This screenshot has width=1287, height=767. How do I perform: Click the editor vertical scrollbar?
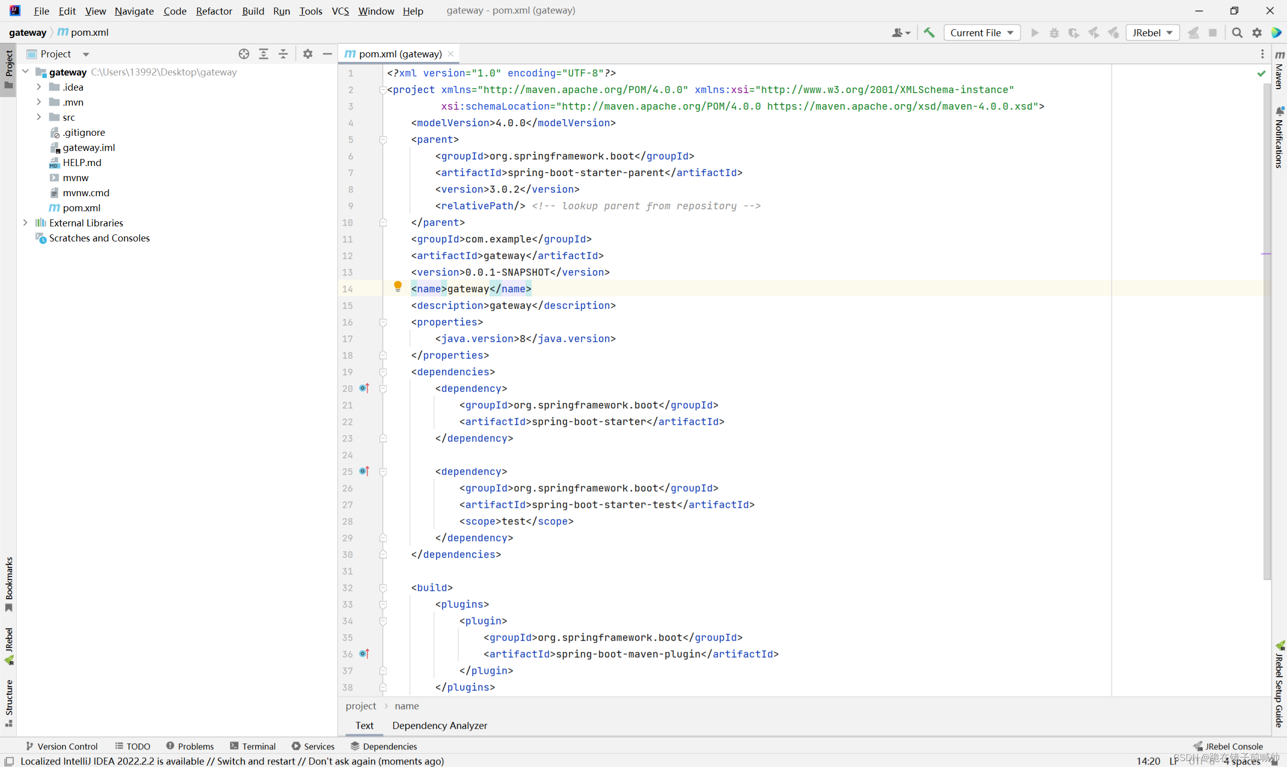point(1266,331)
